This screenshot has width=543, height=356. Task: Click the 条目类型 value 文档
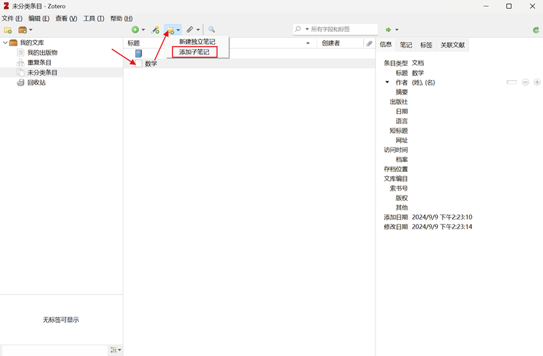tap(417, 63)
